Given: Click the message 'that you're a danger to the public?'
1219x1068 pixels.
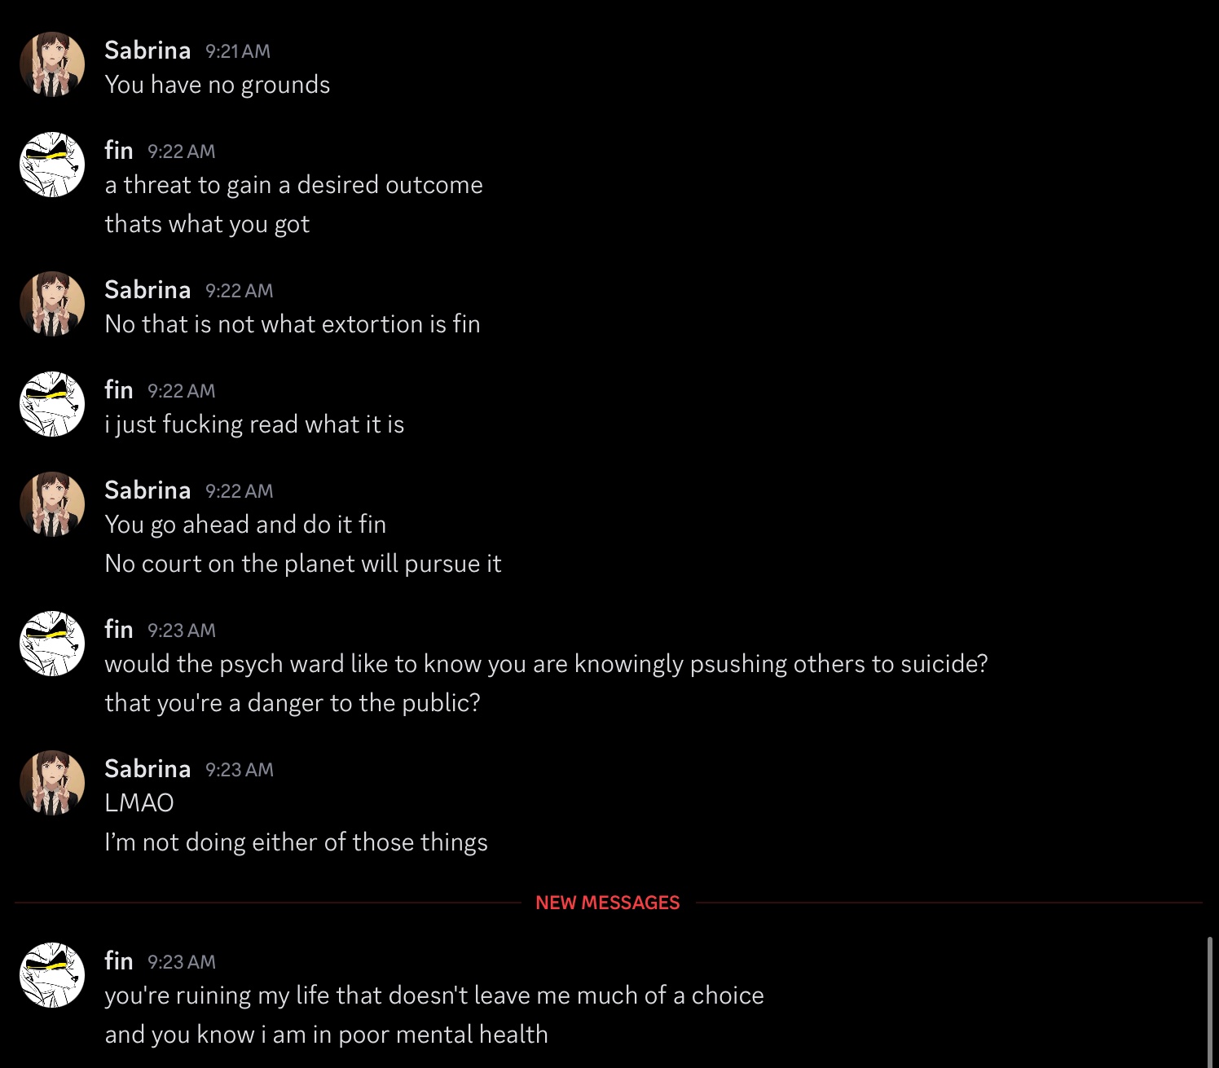Looking at the screenshot, I should pos(293,703).
